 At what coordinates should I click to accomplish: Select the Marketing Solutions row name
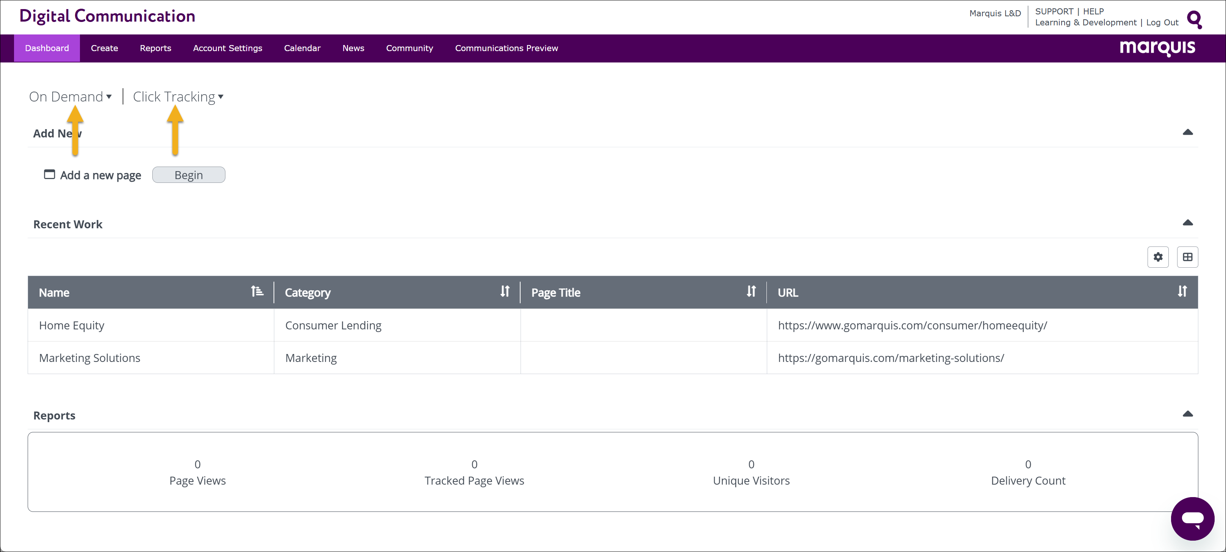tap(89, 357)
